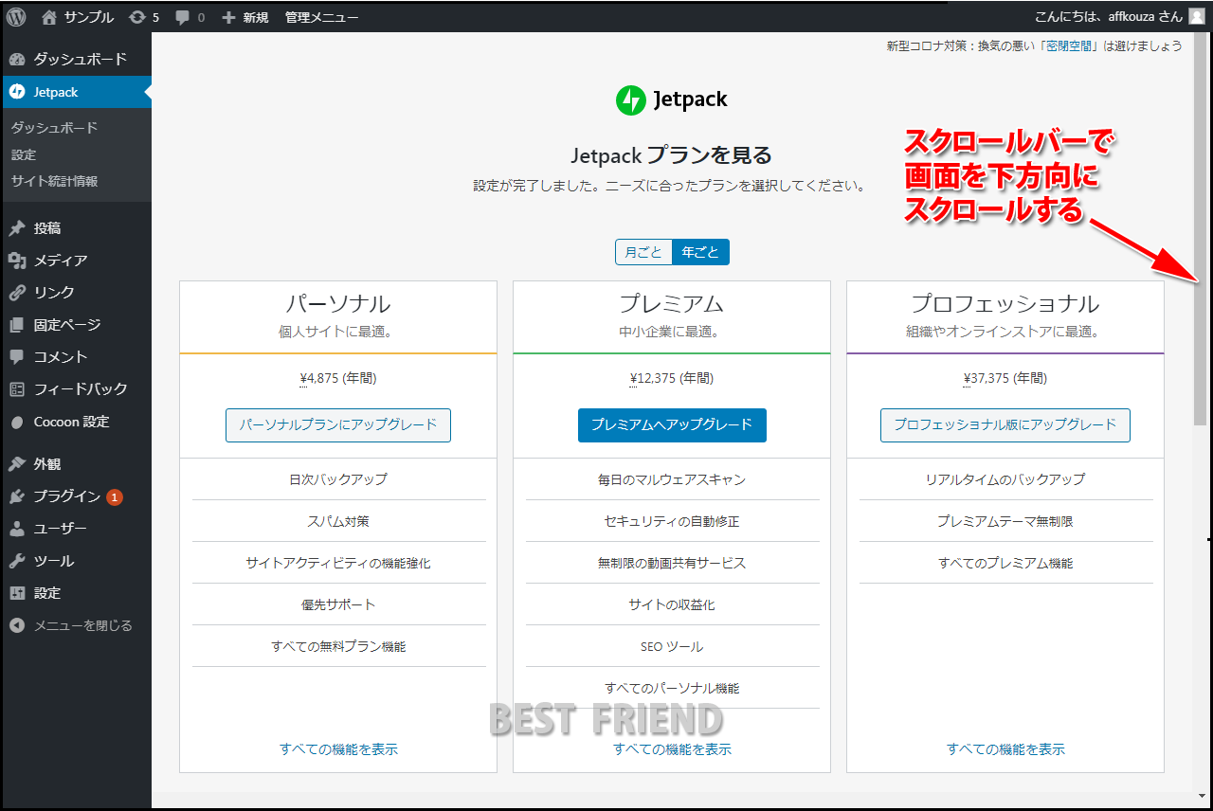Open the 固定ページ sidebar item
Screen dimensions: 1213x811
pos(76,325)
